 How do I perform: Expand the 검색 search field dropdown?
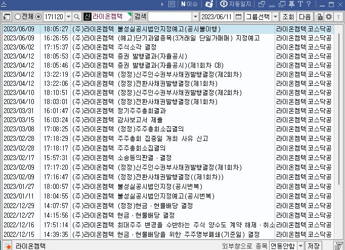(195, 17)
